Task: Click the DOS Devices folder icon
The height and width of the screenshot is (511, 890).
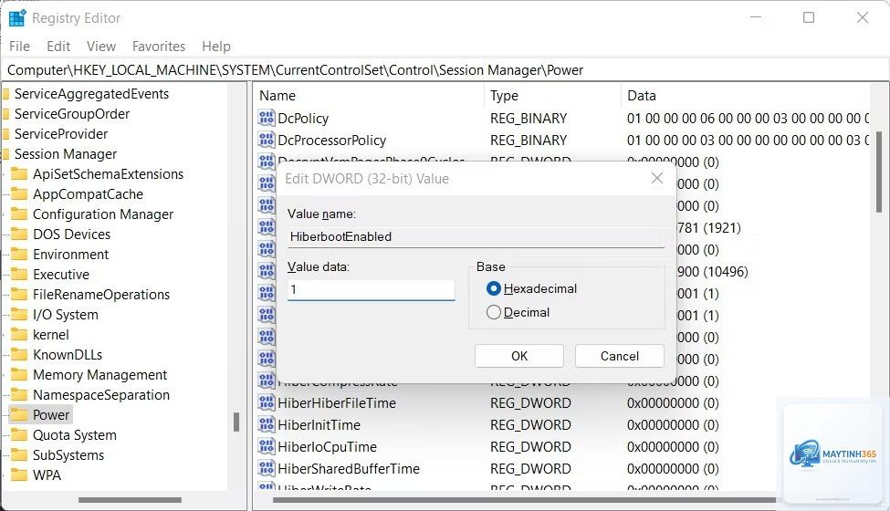Action: click(x=19, y=235)
